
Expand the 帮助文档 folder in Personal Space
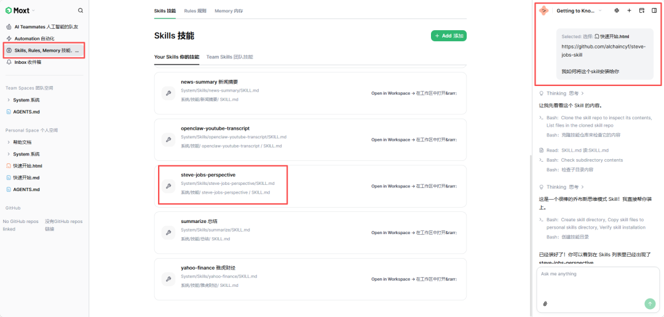9,142
